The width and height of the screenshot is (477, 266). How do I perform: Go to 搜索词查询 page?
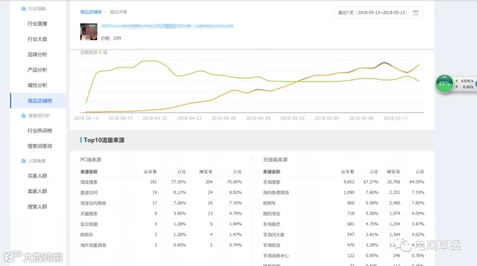40,146
